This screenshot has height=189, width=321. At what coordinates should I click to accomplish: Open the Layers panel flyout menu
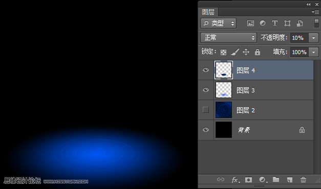pos(315,12)
